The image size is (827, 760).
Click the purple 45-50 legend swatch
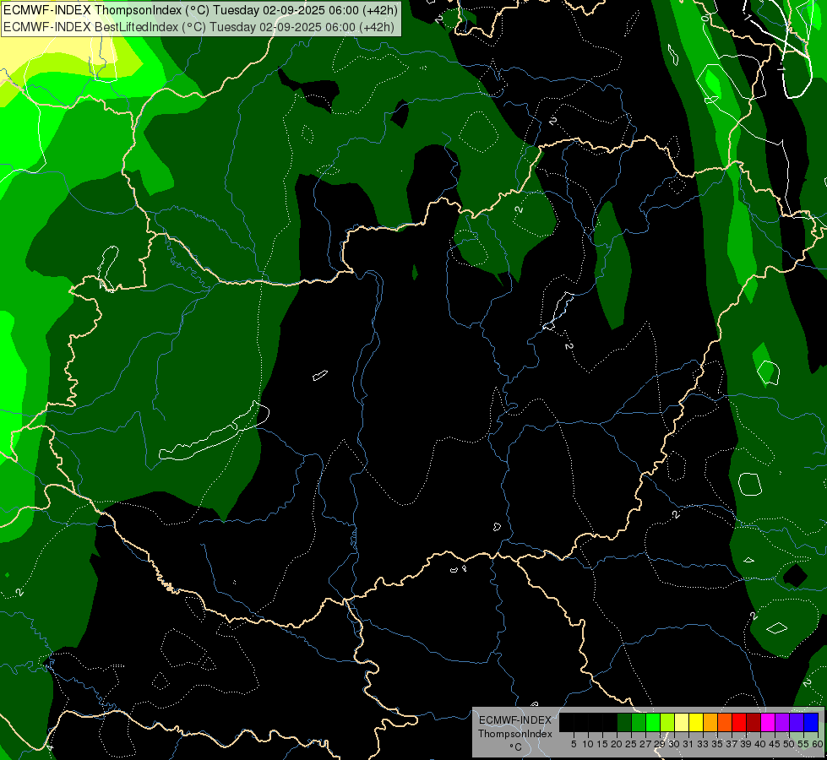coord(782,722)
